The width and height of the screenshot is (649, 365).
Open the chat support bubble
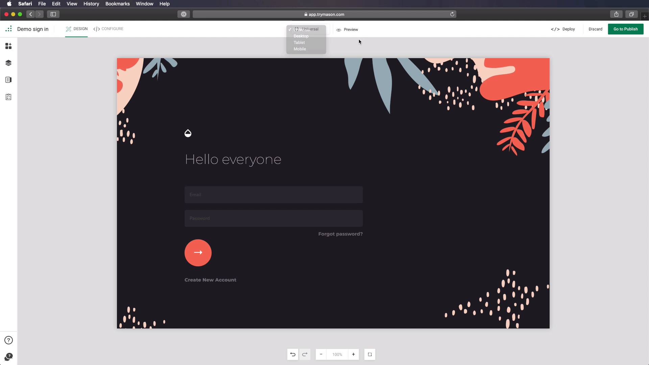pyautogui.click(x=8, y=357)
